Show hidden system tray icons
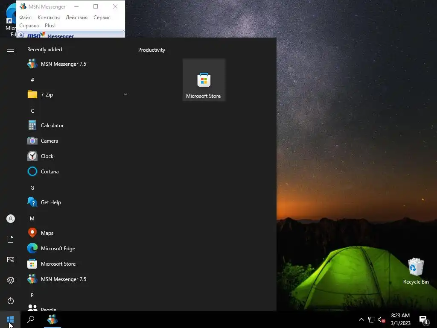 point(361,319)
